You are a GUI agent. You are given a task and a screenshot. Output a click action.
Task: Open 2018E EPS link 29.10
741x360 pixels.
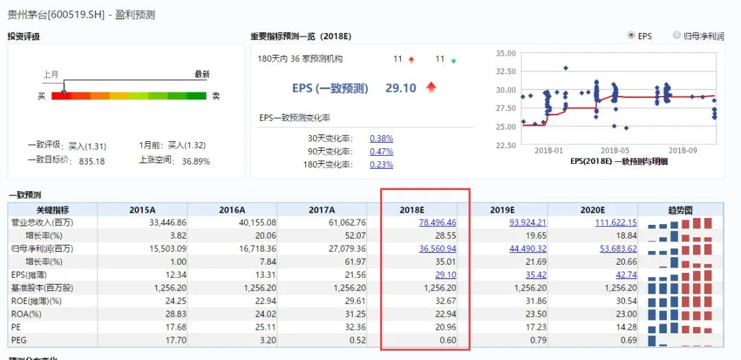[x=447, y=275]
